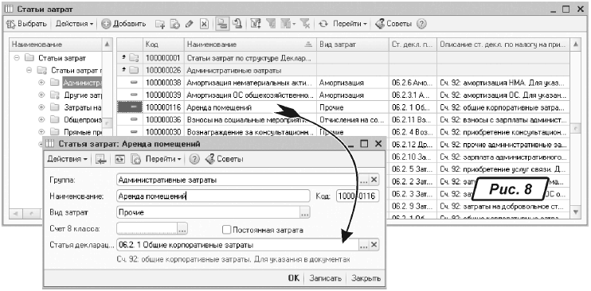Click the pencil edit icon
The image size is (591, 291).
(x=190, y=24)
